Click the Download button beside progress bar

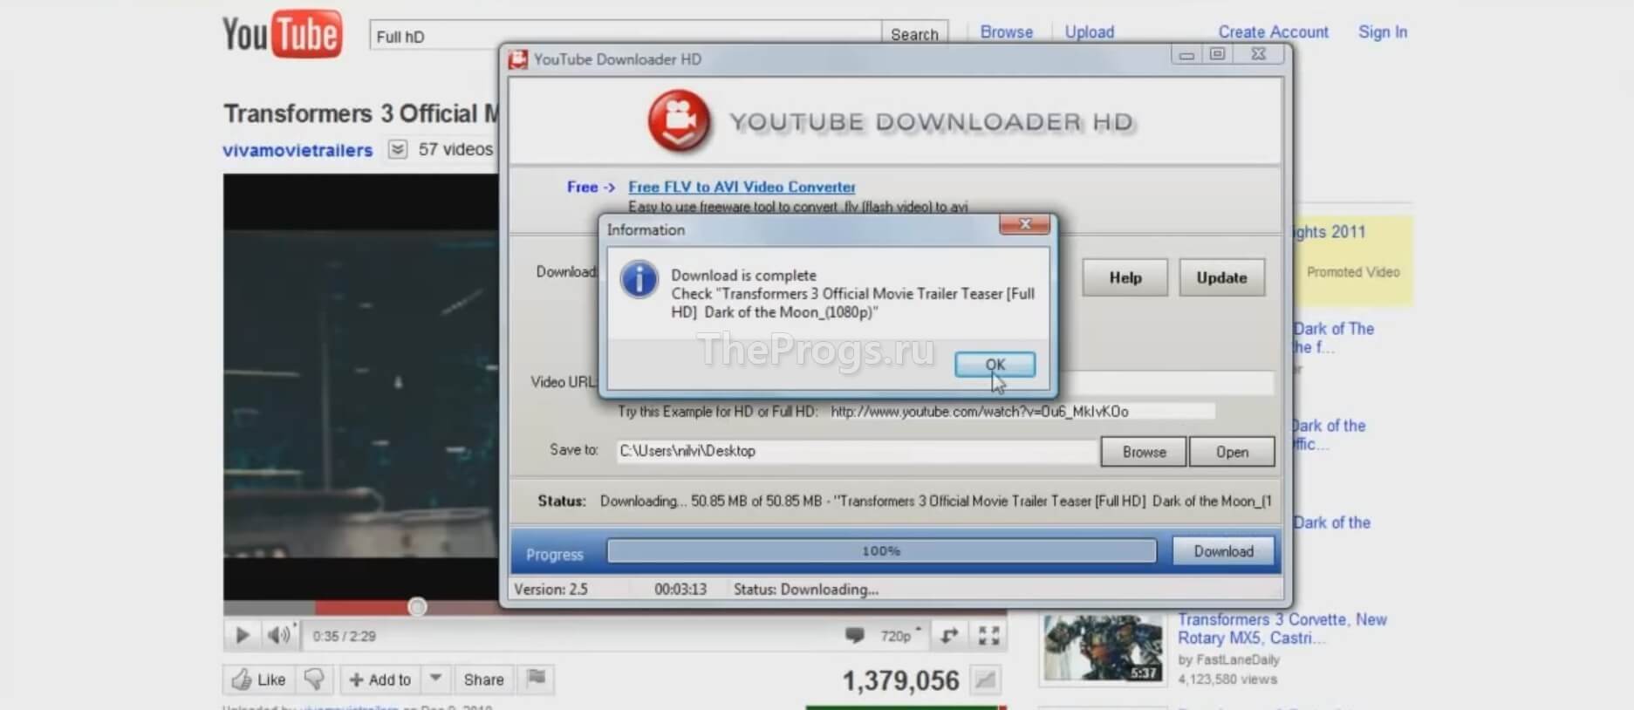coord(1223,551)
